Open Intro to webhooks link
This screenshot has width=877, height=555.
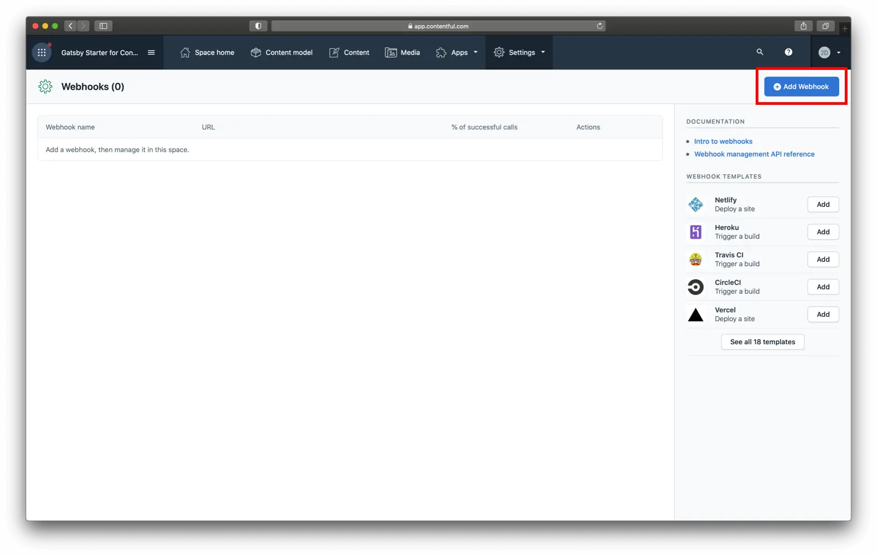tap(723, 141)
